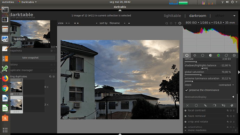Screen dimensions: 240x135
Task: Choose raster mask checkered icon
Action: pos(232,105)
